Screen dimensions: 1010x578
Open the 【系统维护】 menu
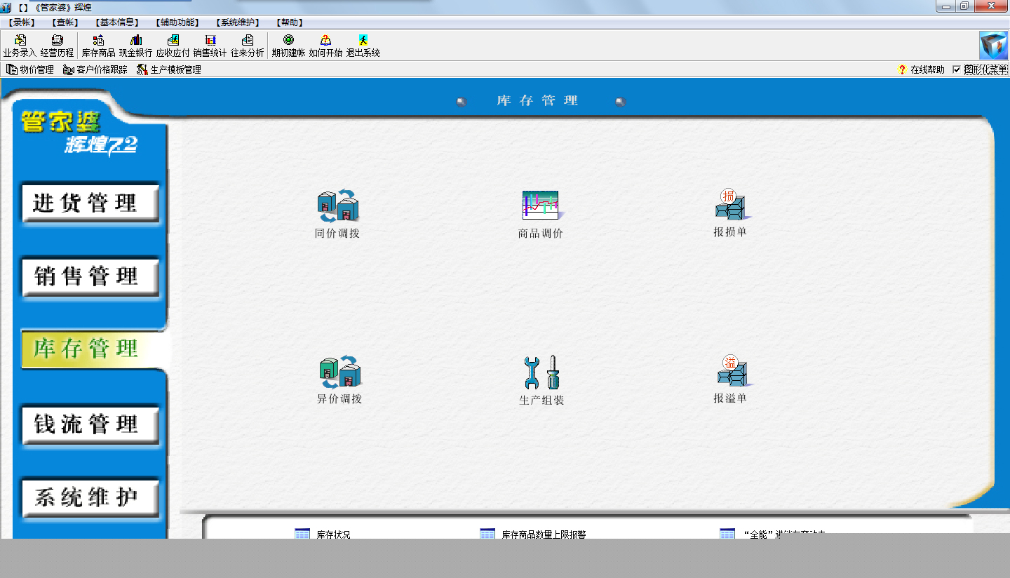point(238,22)
